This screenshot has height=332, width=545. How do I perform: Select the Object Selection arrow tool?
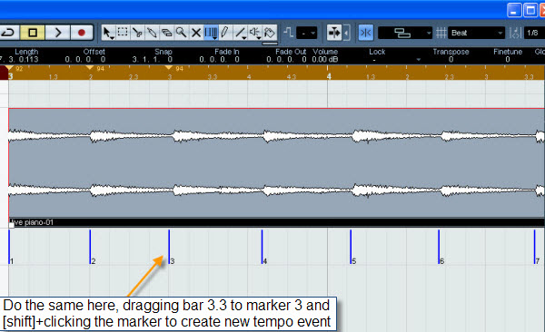108,33
